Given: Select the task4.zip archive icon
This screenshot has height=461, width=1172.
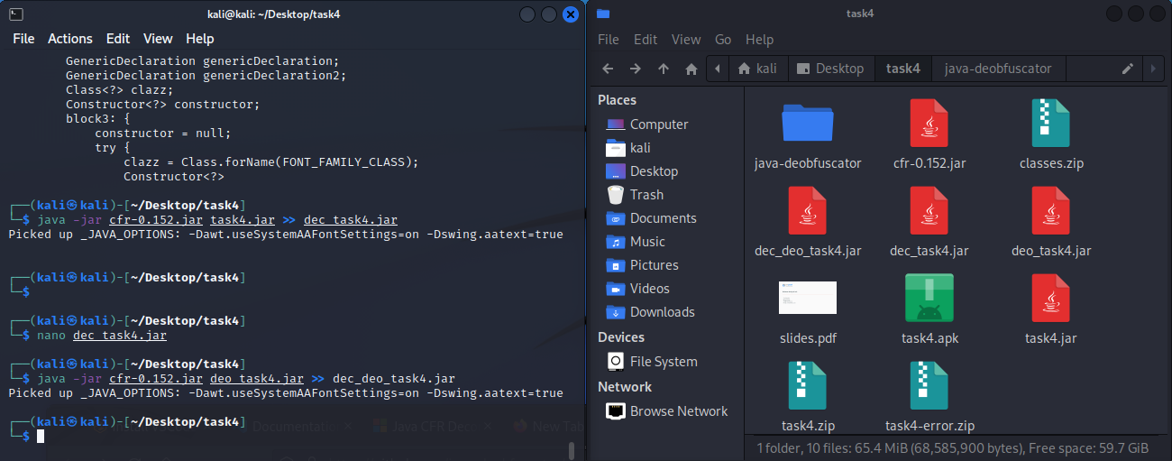Looking at the screenshot, I should pyautogui.click(x=808, y=385).
